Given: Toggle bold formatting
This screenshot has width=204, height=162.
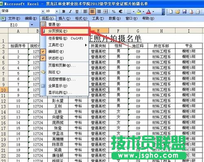Looking at the screenshot, I should pos(64,11).
